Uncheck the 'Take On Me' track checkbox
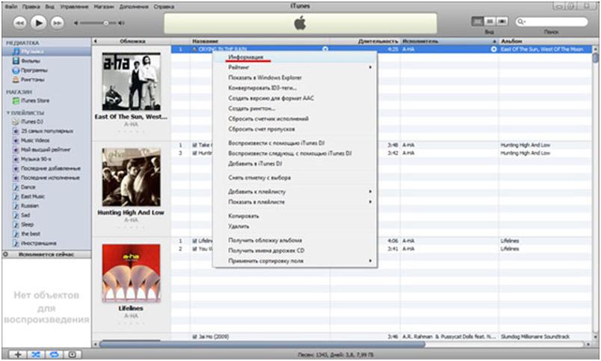 click(x=194, y=144)
